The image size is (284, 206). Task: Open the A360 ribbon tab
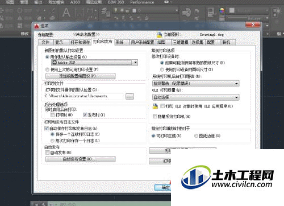point(75,2)
